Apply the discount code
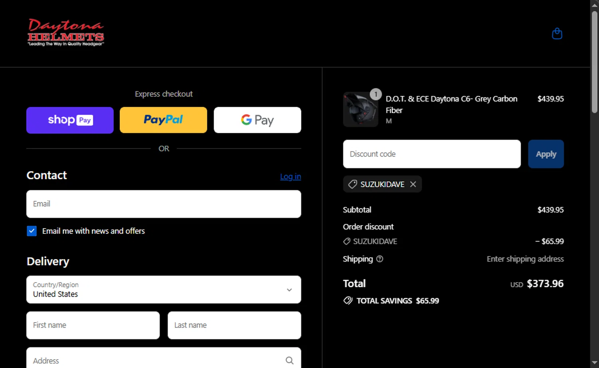The image size is (599, 368). point(546,154)
